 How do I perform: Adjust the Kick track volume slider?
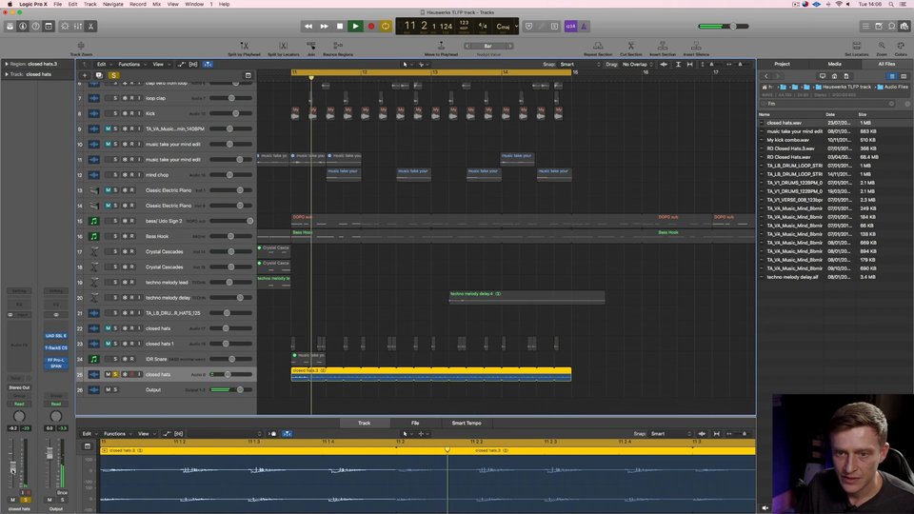230,113
